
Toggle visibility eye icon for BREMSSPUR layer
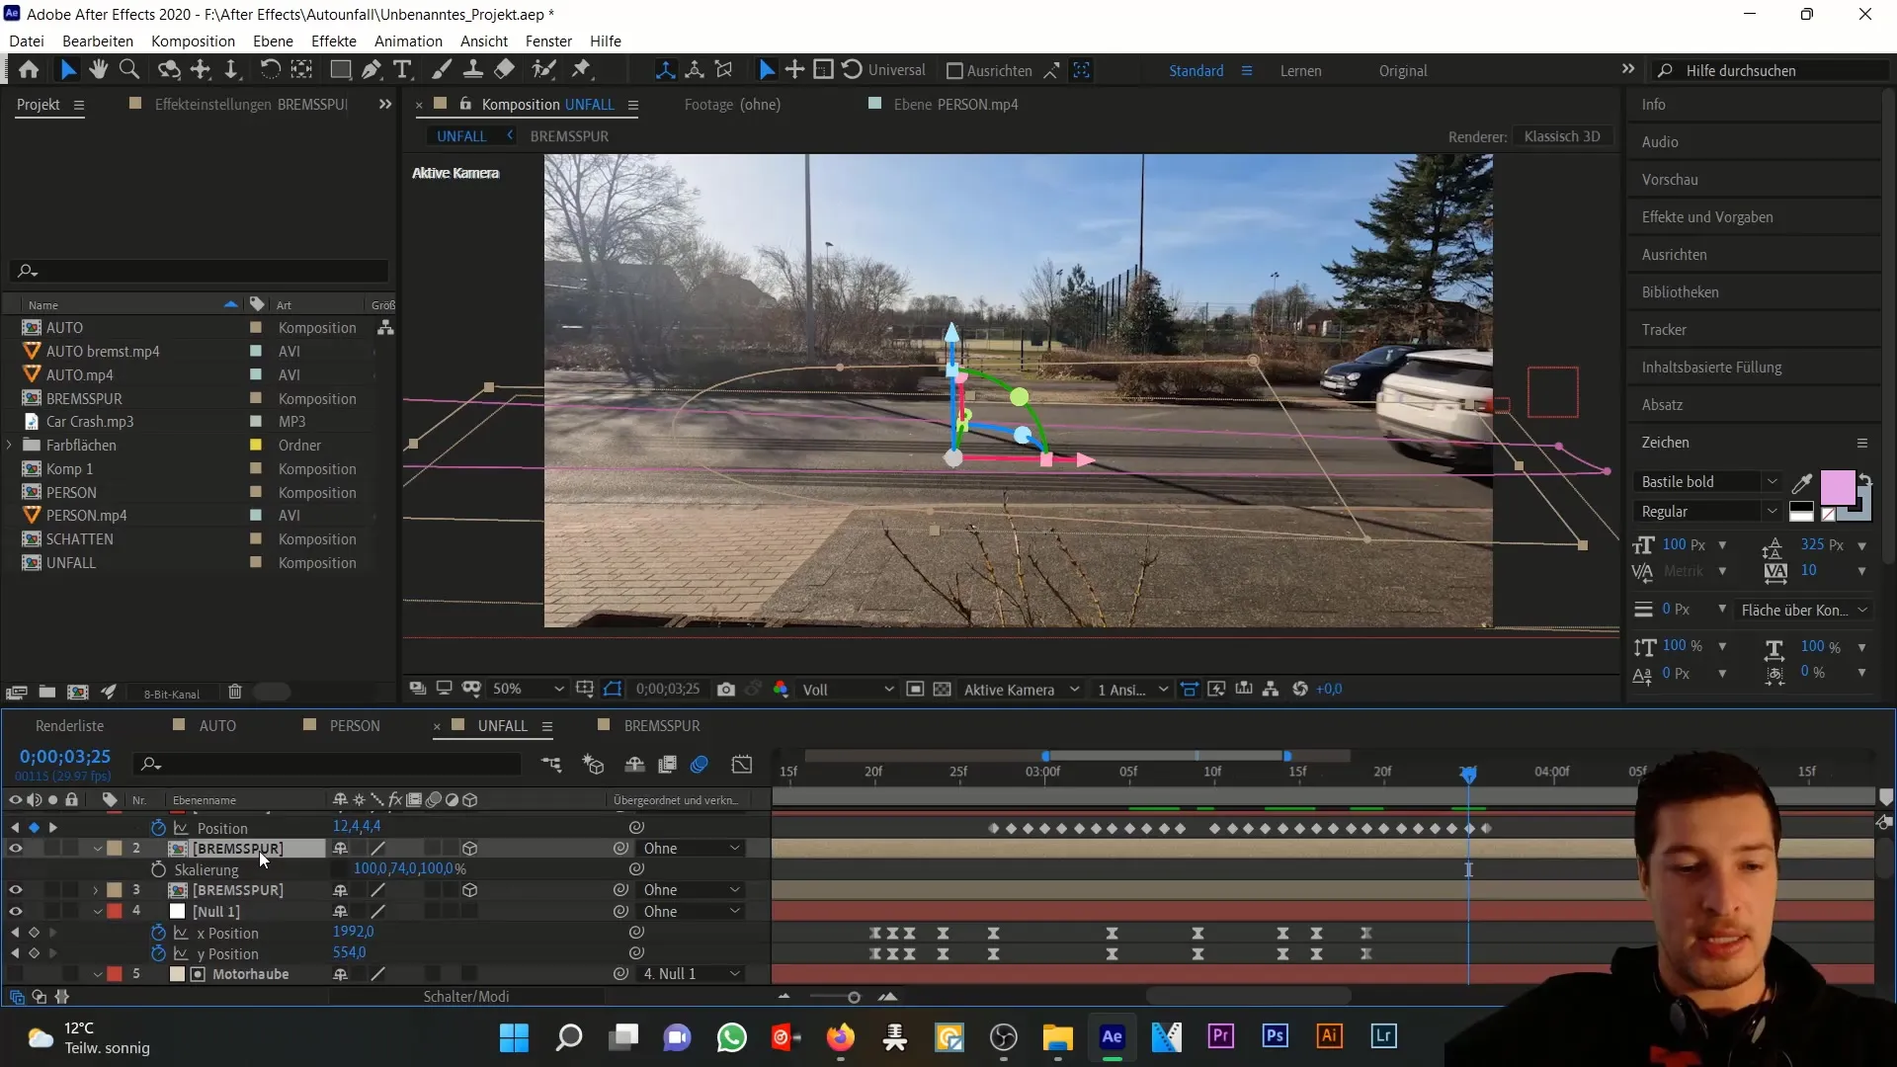[x=16, y=848]
